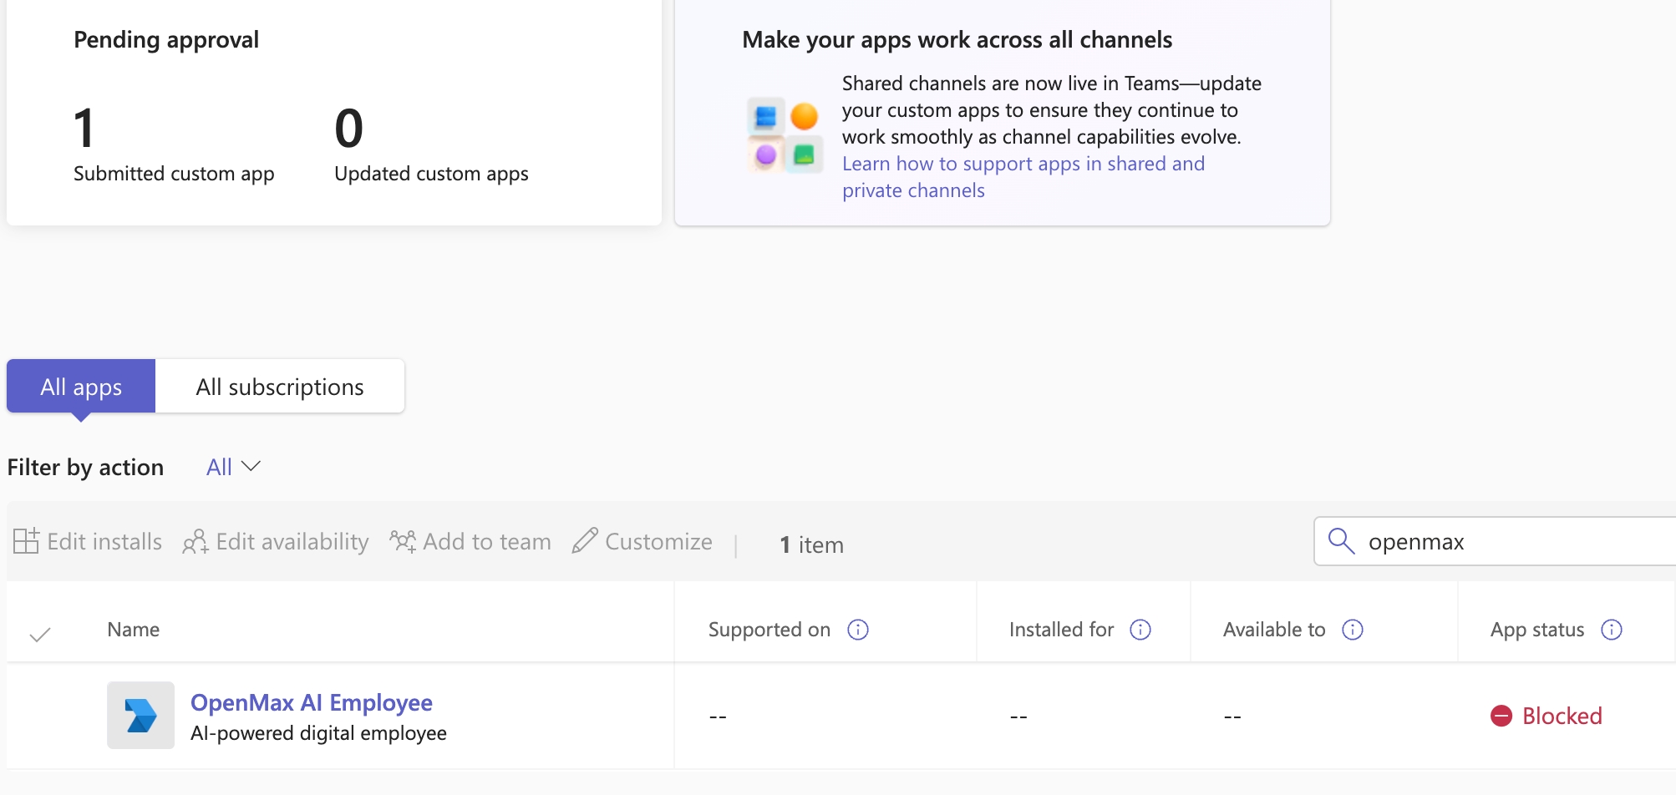Toggle the select-all checkmark in header
This screenshot has height=795, width=1676.
(40, 635)
